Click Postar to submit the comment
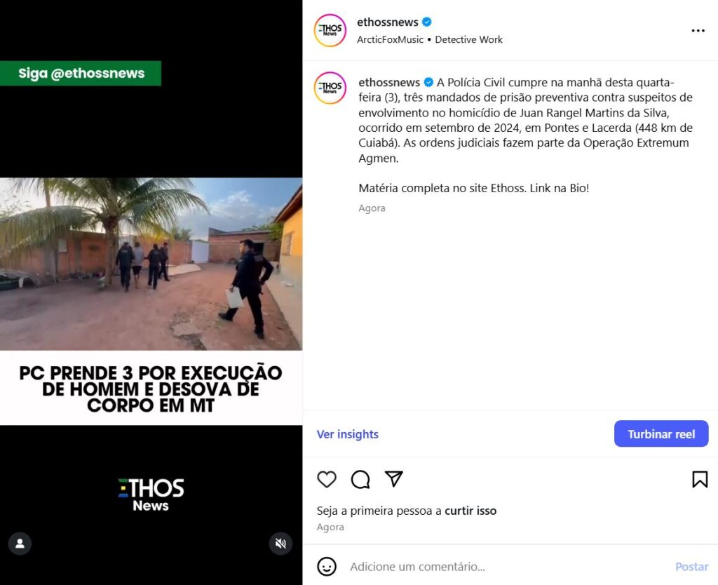Screen dimensions: 718x585 [x=691, y=567]
